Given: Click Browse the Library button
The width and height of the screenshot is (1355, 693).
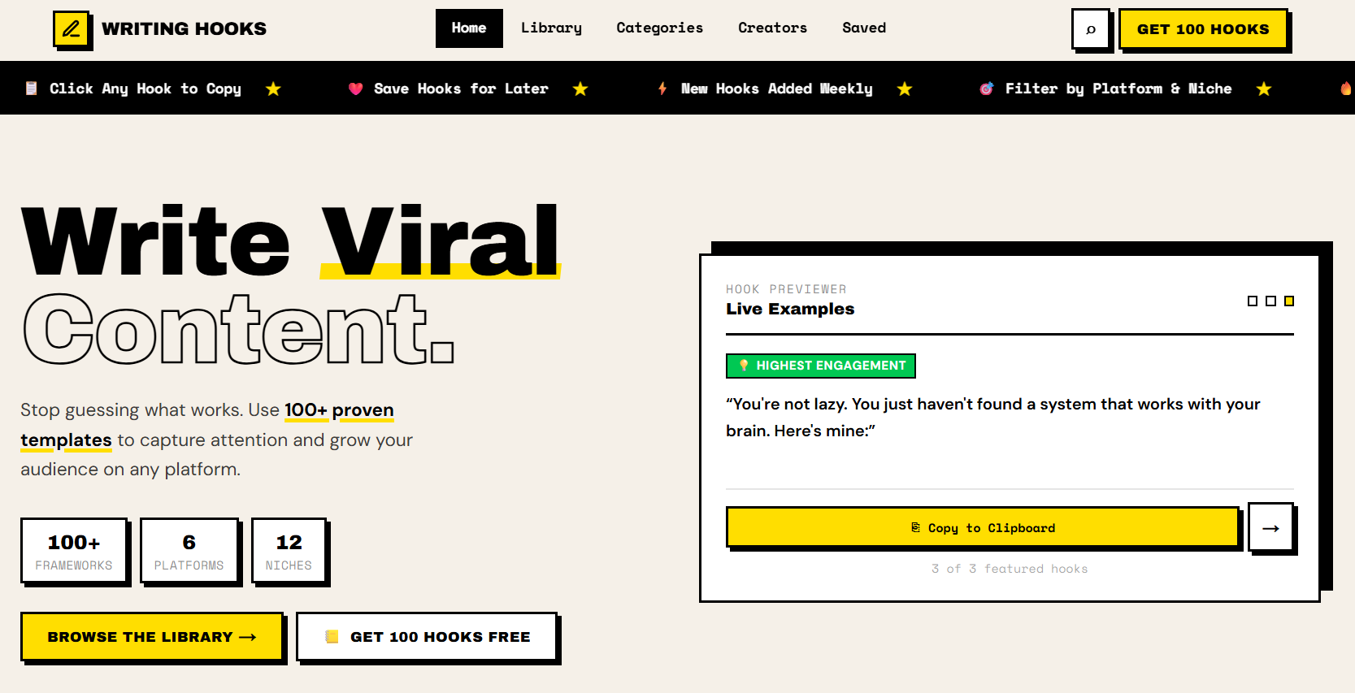Looking at the screenshot, I should [x=152, y=637].
